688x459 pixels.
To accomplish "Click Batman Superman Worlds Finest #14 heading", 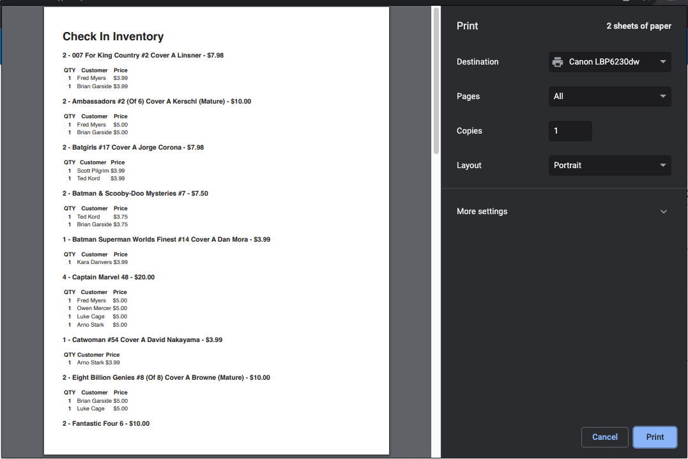I will click(x=166, y=239).
